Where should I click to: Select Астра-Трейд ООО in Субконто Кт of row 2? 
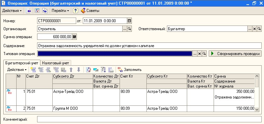[x=167, y=108]
